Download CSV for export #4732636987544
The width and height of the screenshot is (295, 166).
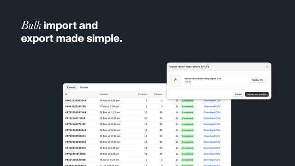(x=212, y=113)
